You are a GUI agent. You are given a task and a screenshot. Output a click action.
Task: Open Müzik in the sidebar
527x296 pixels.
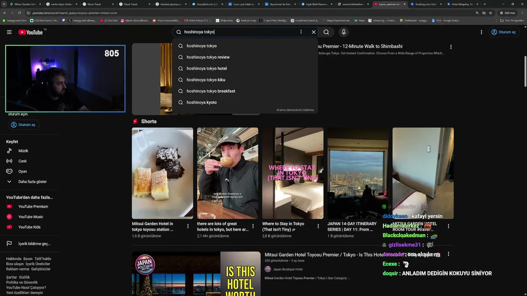click(30, 151)
